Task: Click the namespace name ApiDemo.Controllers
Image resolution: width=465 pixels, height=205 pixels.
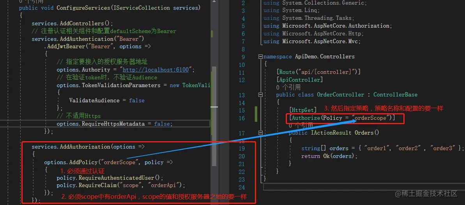Action: [x=325, y=56]
